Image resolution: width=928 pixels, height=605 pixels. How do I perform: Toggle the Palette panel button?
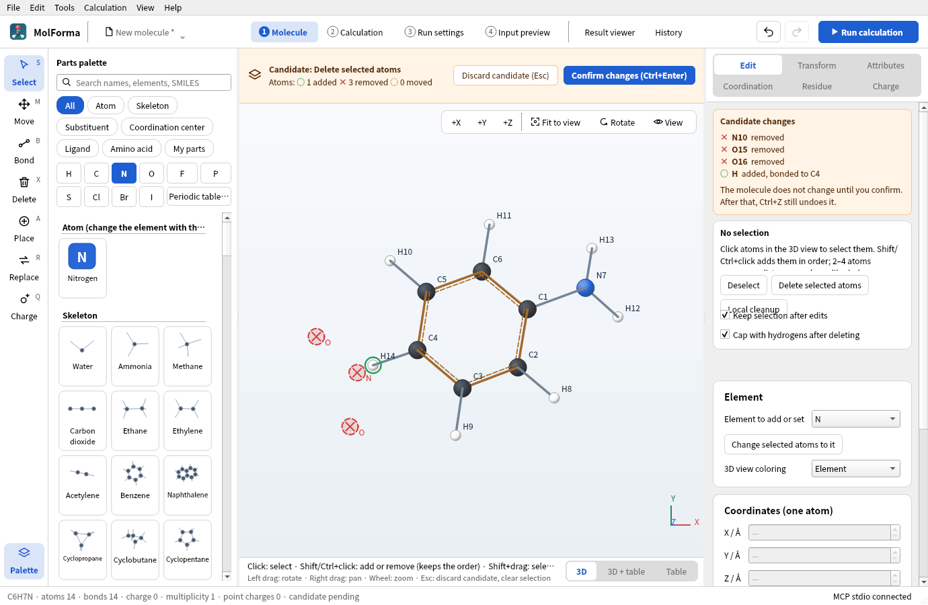24,561
